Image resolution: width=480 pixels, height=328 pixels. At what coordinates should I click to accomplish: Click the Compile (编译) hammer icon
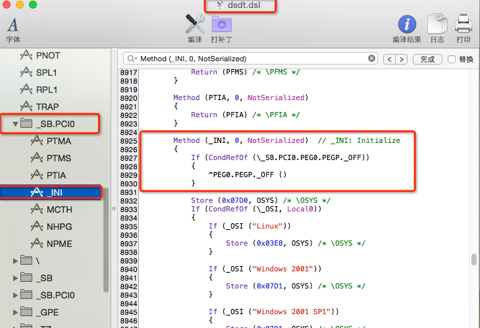(x=195, y=24)
